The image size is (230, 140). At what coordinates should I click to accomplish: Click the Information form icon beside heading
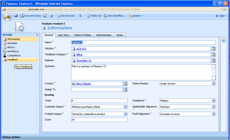pos(44,28)
